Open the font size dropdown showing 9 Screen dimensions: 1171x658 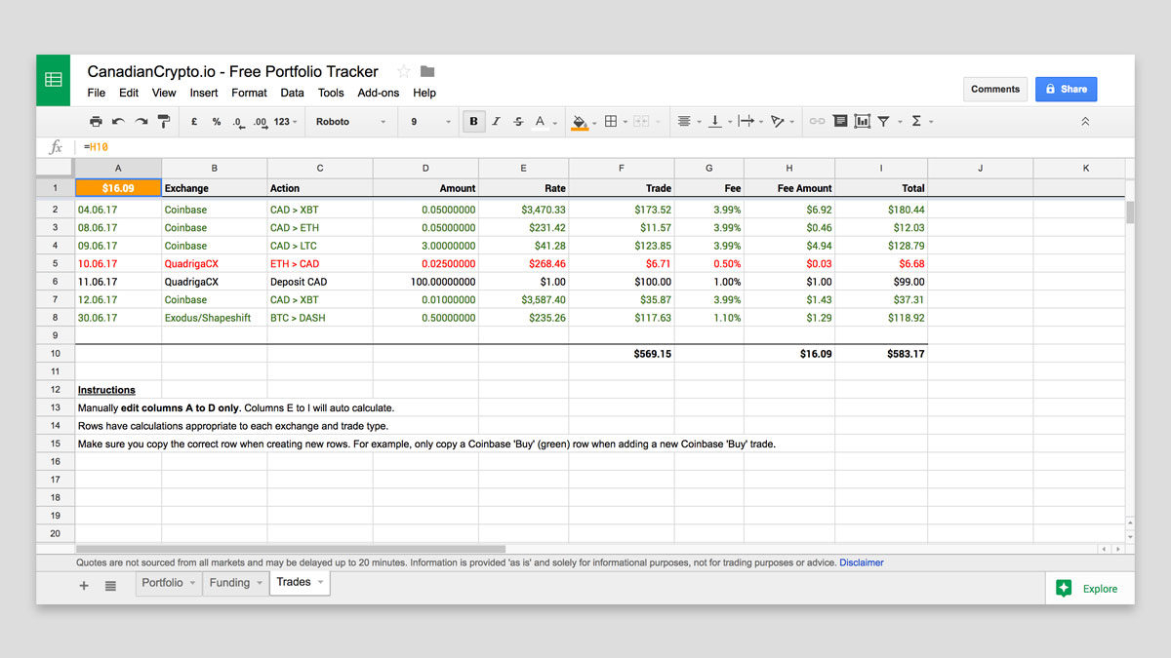(x=430, y=122)
